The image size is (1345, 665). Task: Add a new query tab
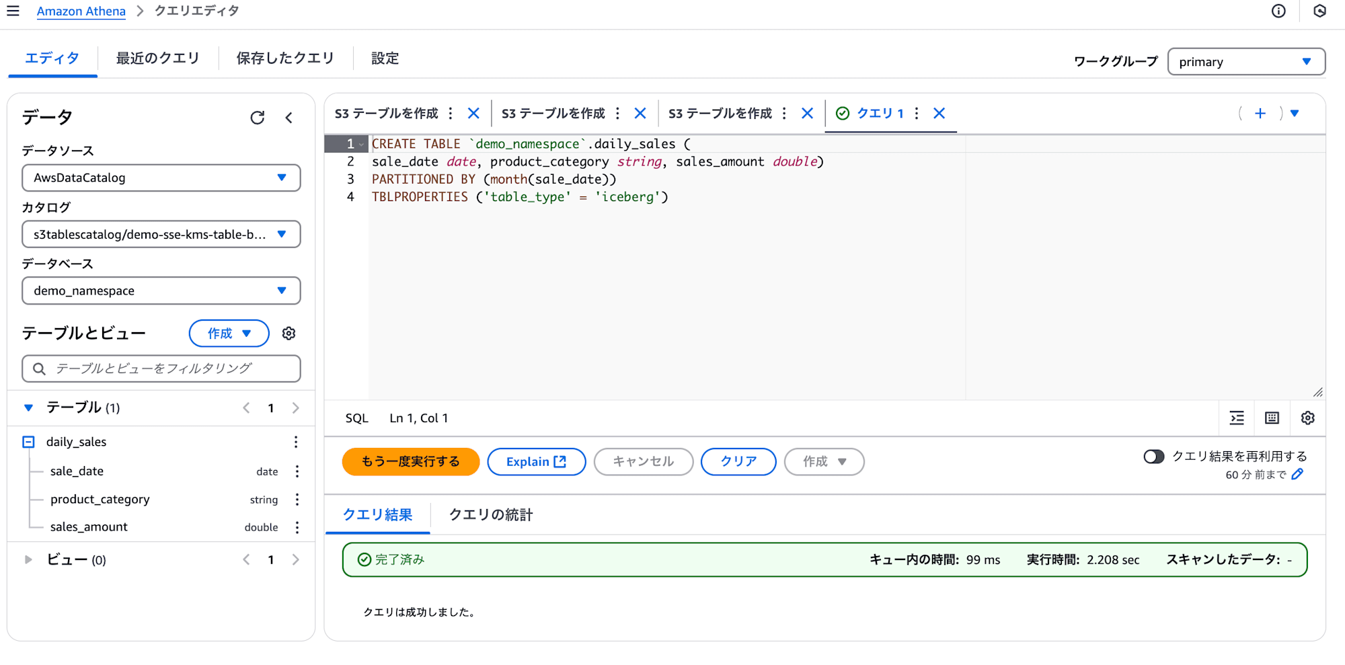point(1260,114)
